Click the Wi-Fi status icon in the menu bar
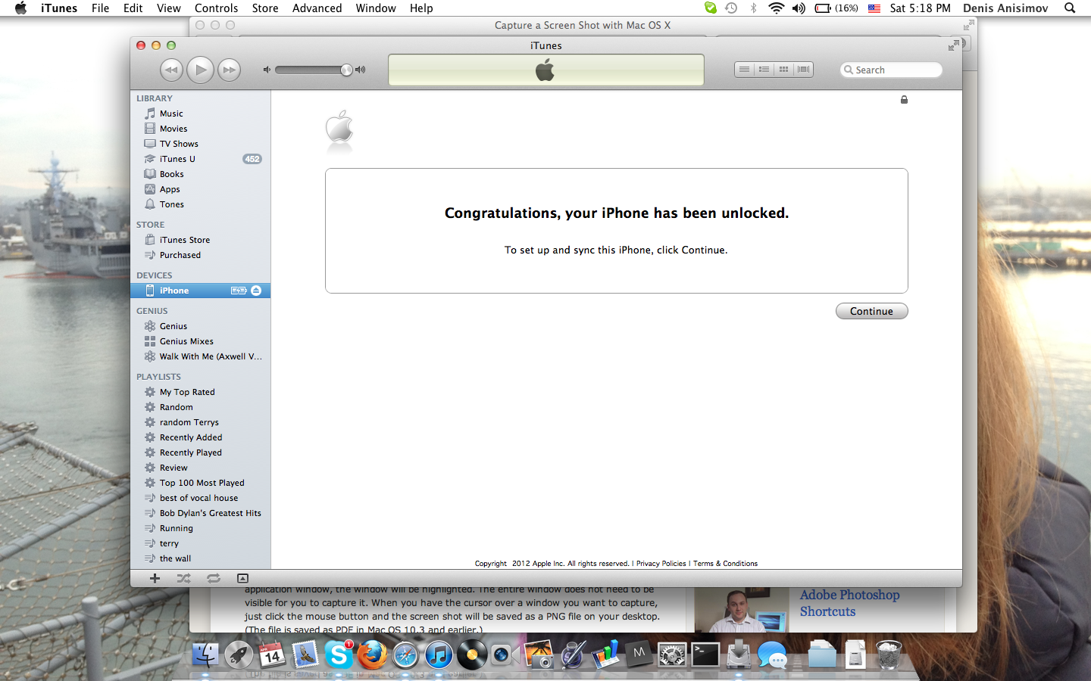The height and width of the screenshot is (681, 1091). 776,8
